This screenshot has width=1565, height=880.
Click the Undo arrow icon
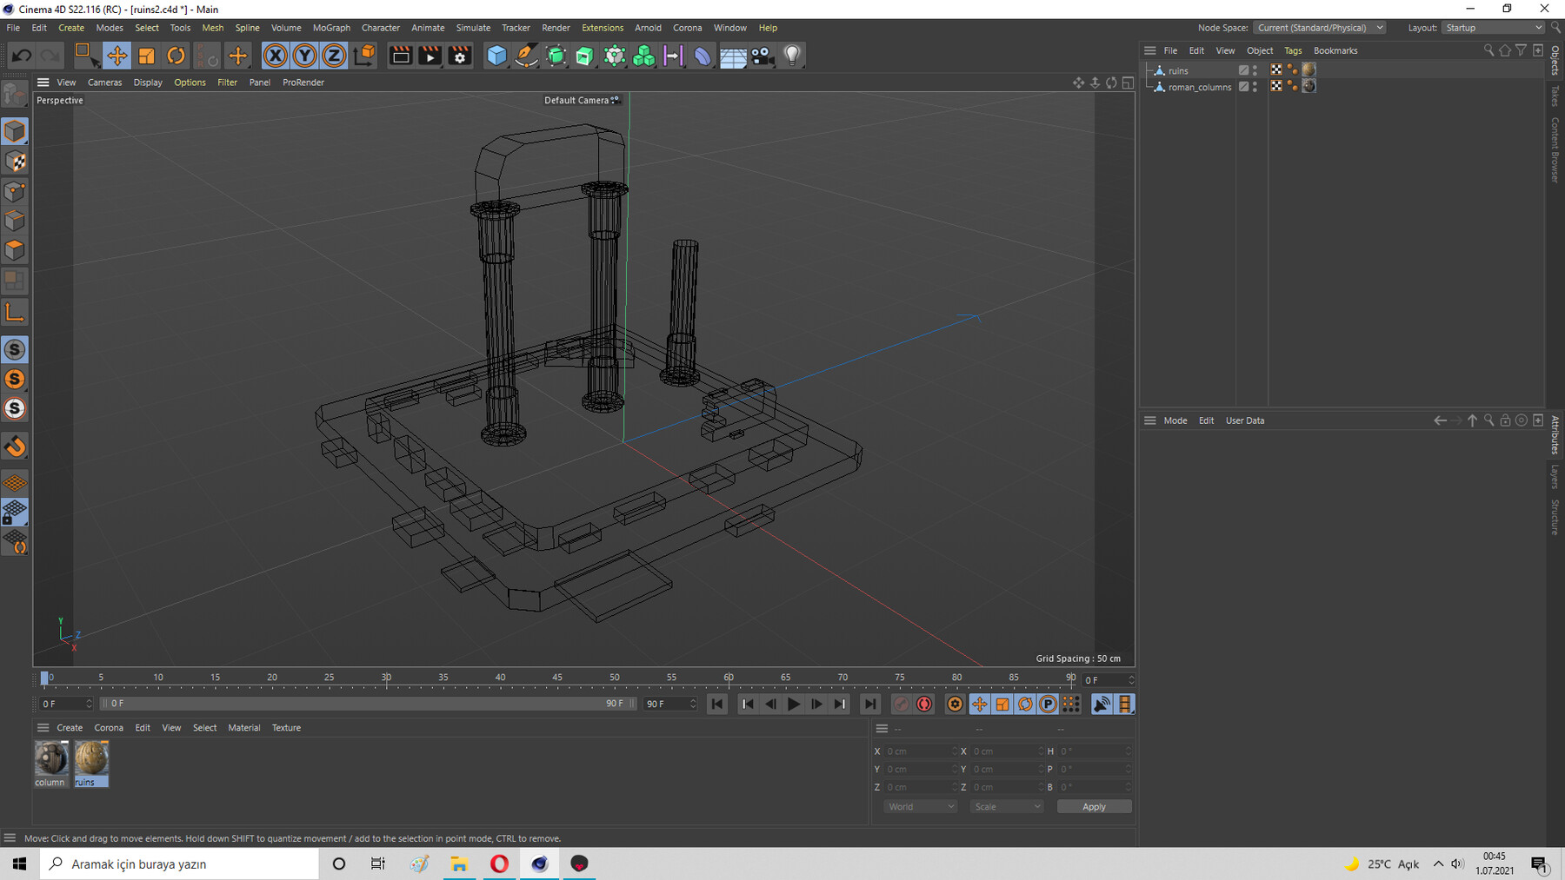coord(22,56)
